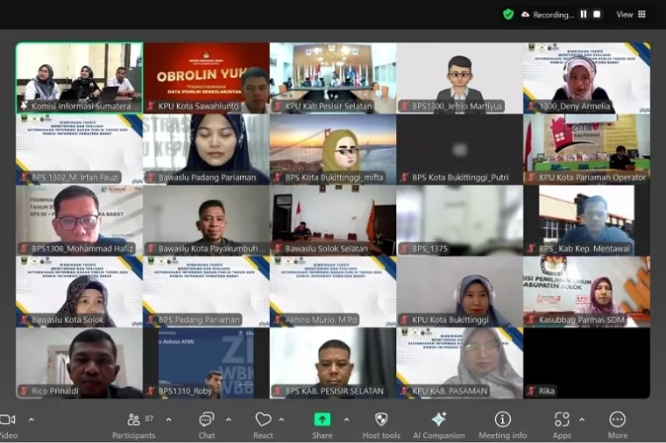Viewport: 666px width, 443px height.
Task: Select BPS Kota Bukittinggi_mifta avatar tile
Action: [333, 149]
